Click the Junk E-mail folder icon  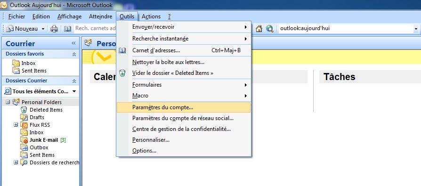coord(24,140)
